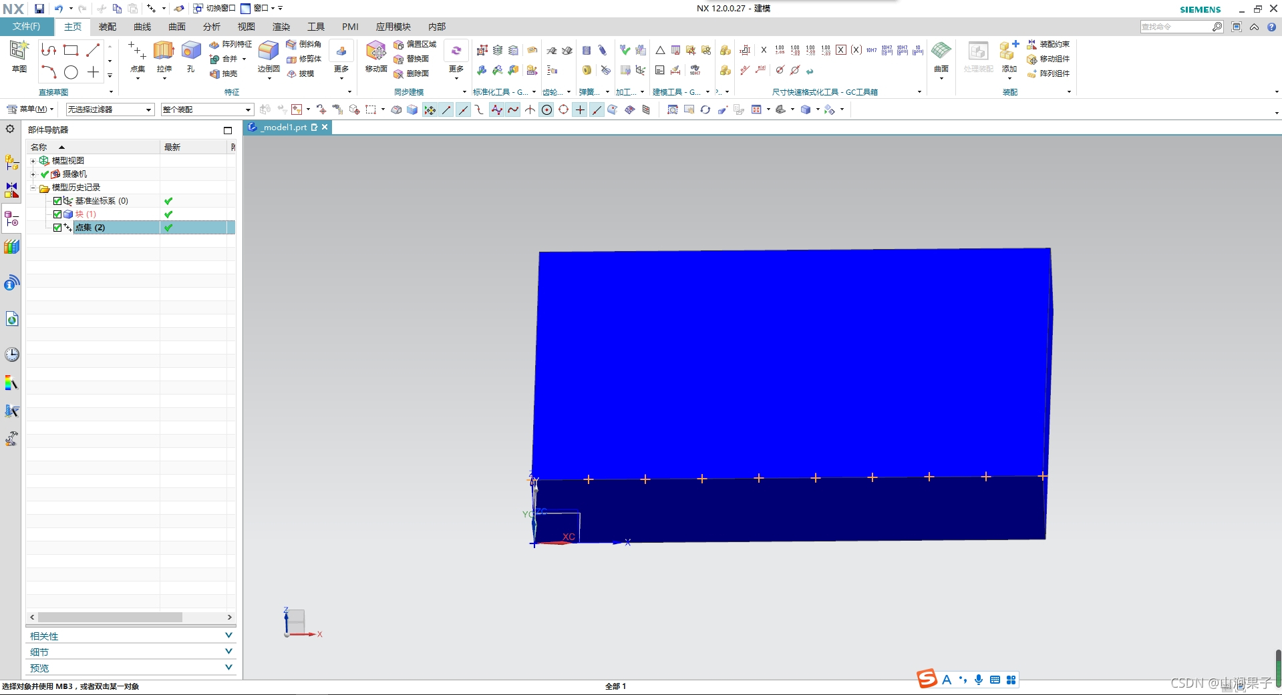Viewport: 1282px width, 695px height.
Task: Open the selection filter dropdown 无选择过滤器
Action: pos(110,109)
